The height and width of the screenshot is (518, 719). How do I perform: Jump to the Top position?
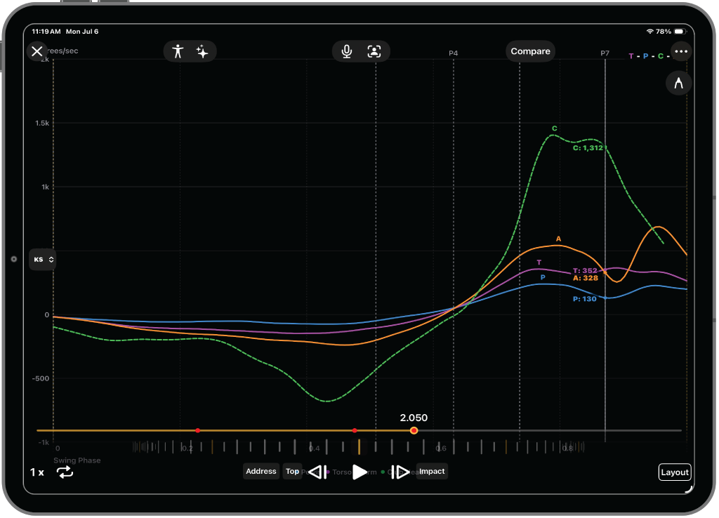point(292,471)
